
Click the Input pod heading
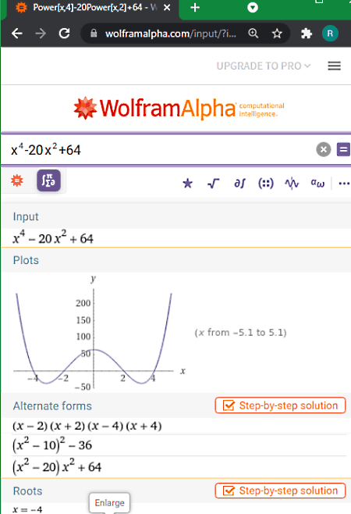point(26,216)
